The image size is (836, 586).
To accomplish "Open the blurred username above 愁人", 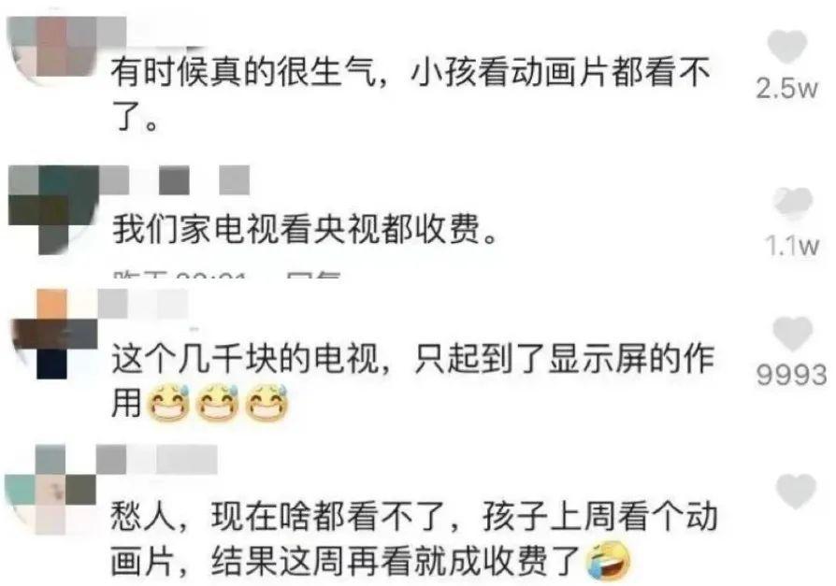I will [x=157, y=459].
